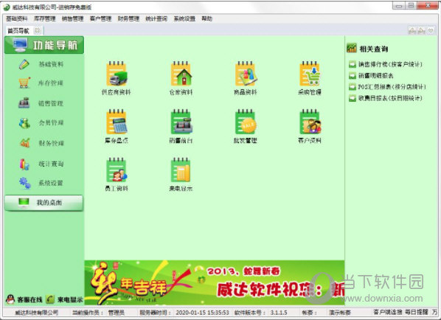The image size is (441, 320).
Task: Close the 首页导航 tab
Action: (x=38, y=30)
